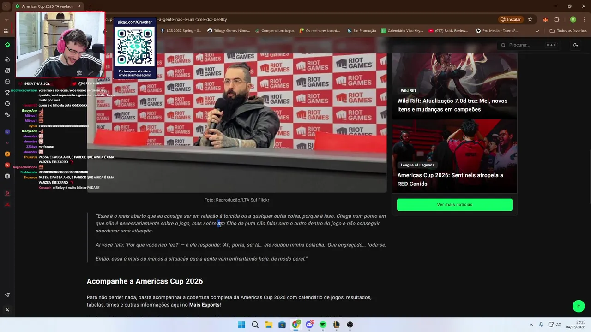Open OBS Studio from the taskbar
The image size is (591, 332).
tap(350, 325)
